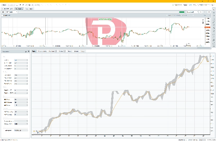216x141 pixels.
Task: Switch to the Optimization tab
Action: click(30, 9)
